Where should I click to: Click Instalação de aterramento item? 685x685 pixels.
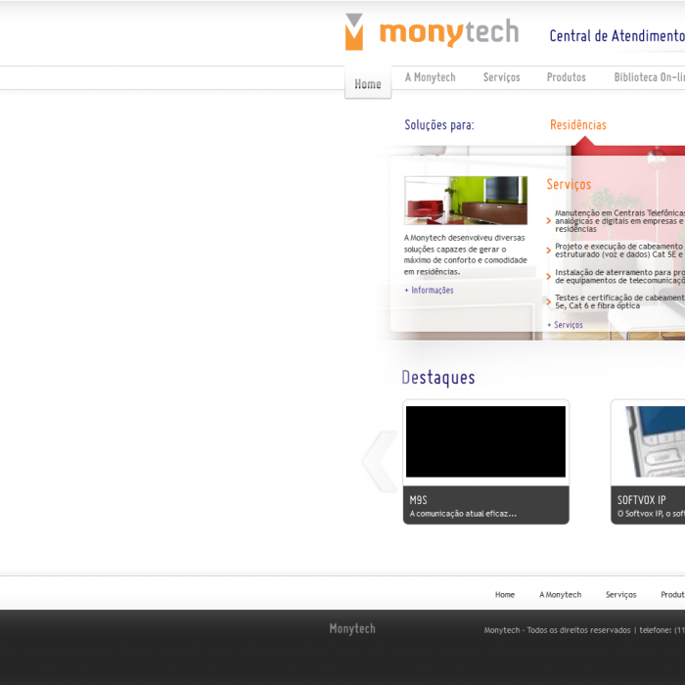(619, 276)
